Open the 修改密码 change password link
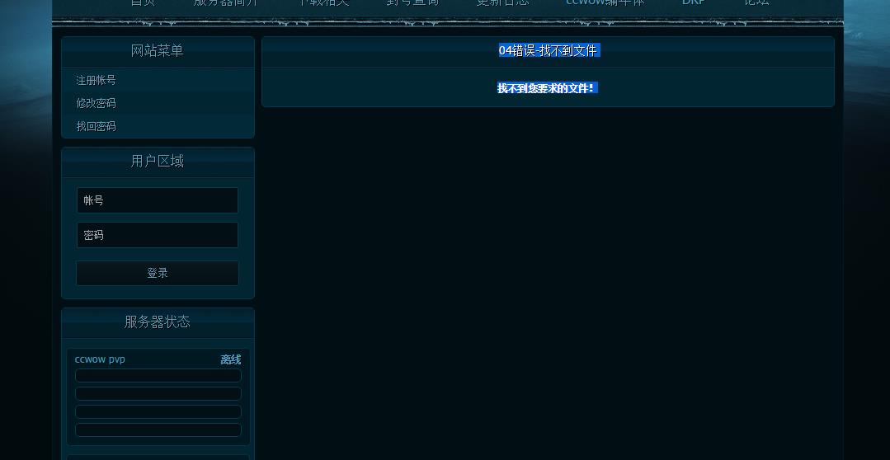The height and width of the screenshot is (460, 890). [x=96, y=103]
